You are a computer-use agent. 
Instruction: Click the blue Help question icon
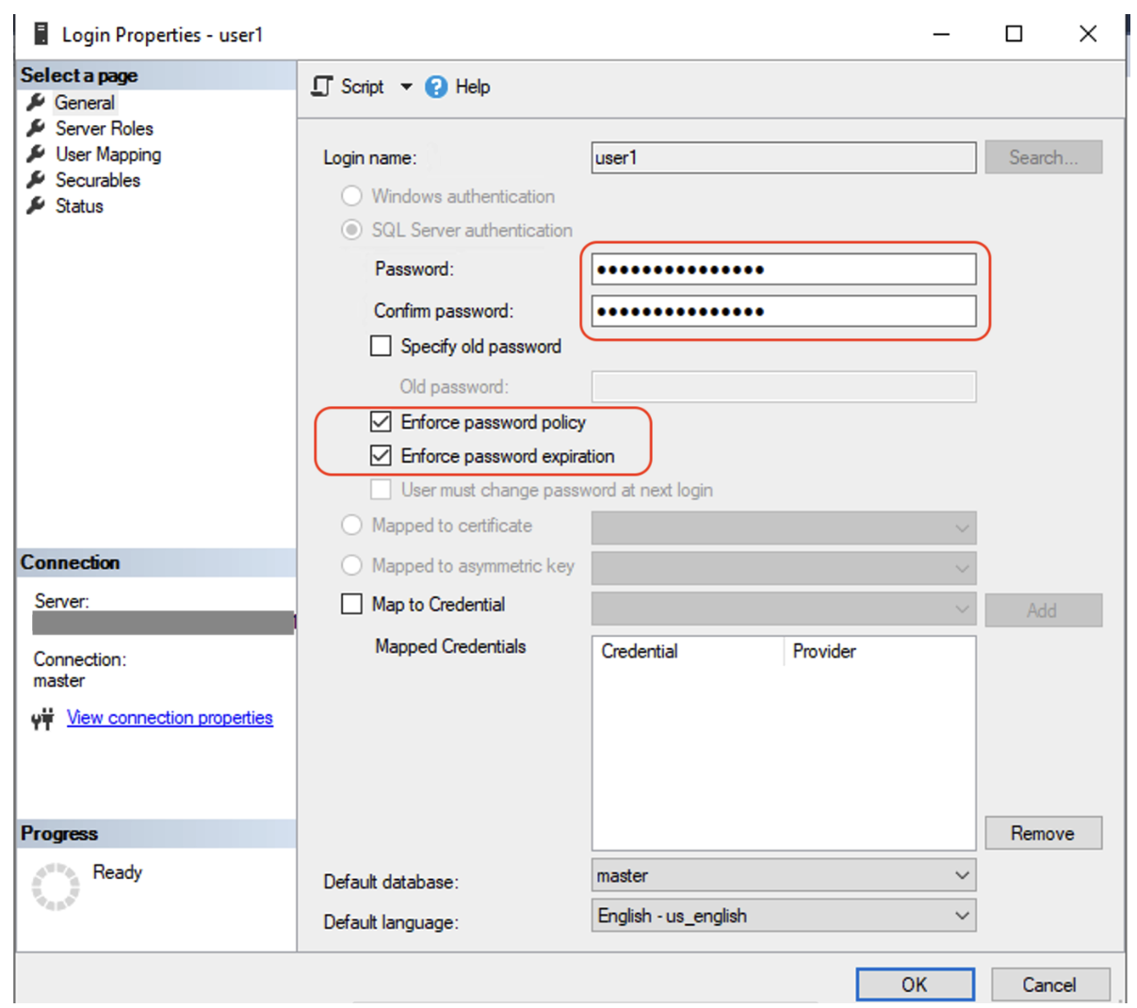click(x=436, y=87)
